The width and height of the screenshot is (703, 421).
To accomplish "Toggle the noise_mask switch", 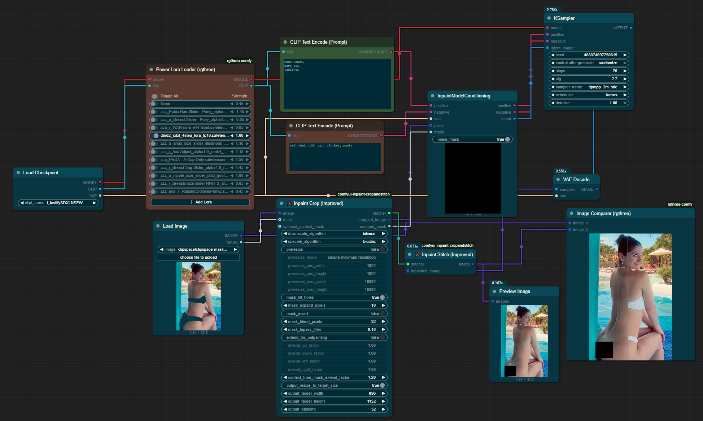I will coord(507,139).
